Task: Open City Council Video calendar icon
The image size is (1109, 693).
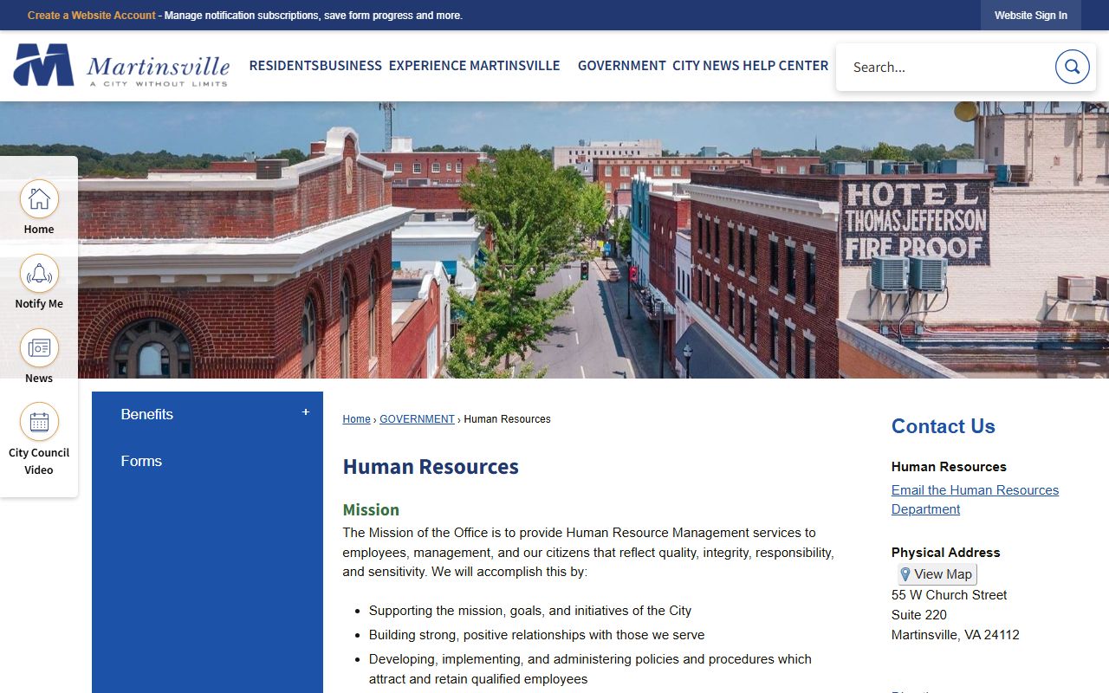Action: pyautogui.click(x=39, y=423)
